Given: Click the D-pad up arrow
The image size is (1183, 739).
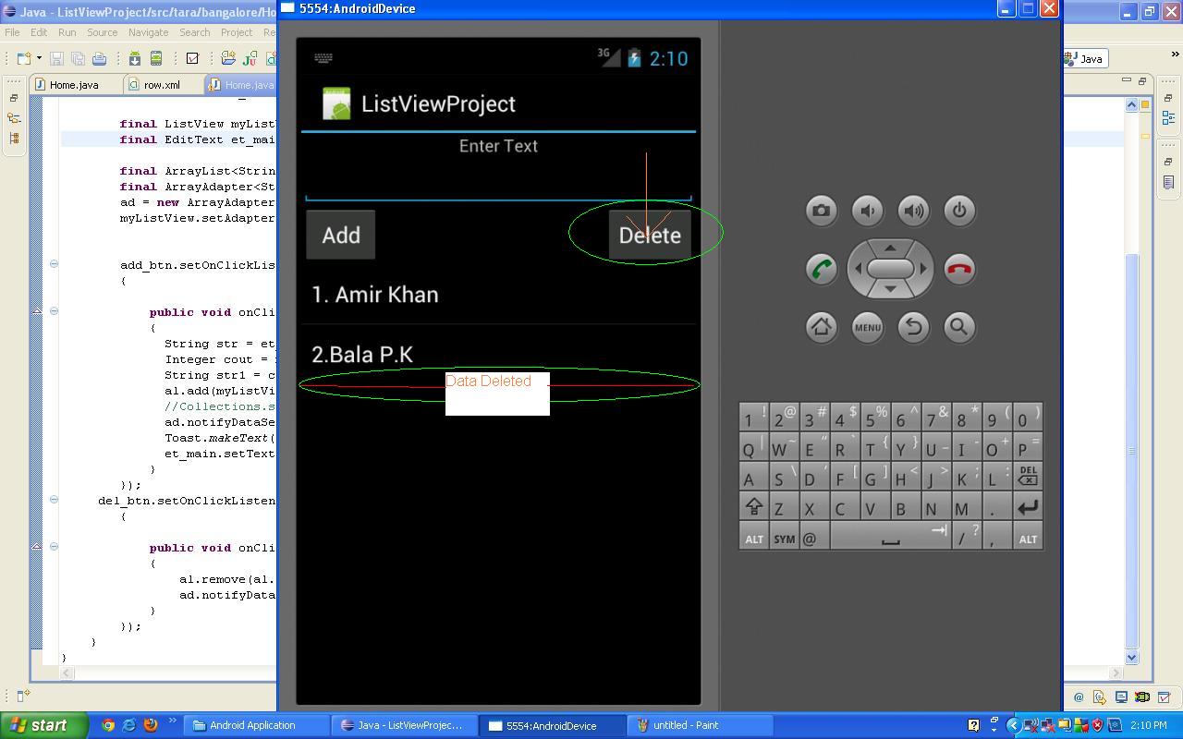Looking at the screenshot, I should coord(890,248).
